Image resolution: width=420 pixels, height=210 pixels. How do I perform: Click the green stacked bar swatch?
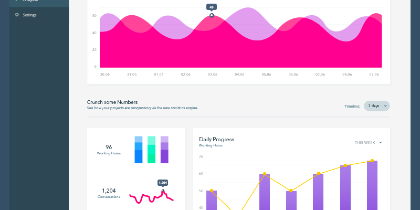tap(151, 150)
